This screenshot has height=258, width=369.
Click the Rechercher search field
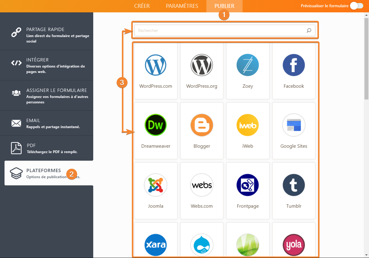(225, 30)
